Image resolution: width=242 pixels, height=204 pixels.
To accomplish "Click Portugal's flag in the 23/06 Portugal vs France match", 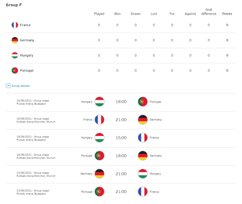I will click(99, 192).
